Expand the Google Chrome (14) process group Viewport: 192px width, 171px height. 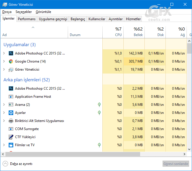[x=4, y=61]
